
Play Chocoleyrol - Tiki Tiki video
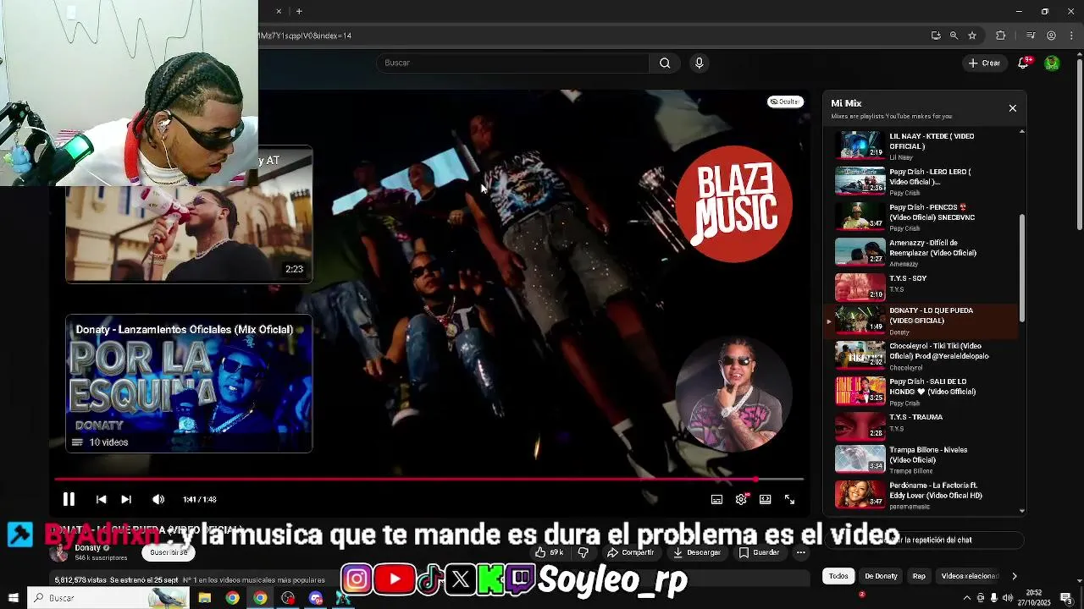click(923, 356)
